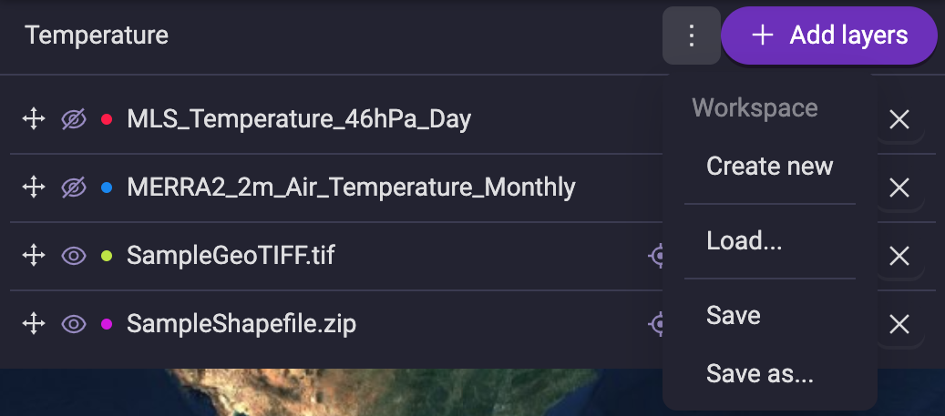945x416 pixels.
Task: Remove the SampleShapefile.zip layer
Action: (x=899, y=325)
